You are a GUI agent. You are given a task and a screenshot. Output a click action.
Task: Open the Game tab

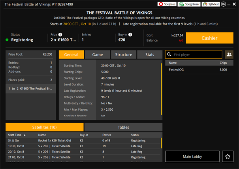point(98,55)
